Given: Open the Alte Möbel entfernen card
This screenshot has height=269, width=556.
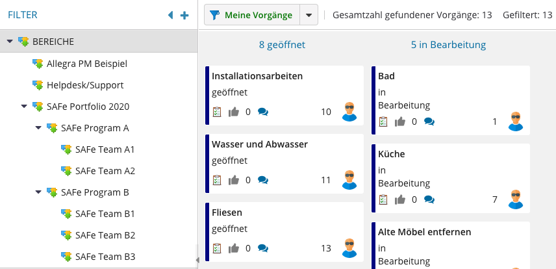Looking at the screenshot, I should 424,232.
